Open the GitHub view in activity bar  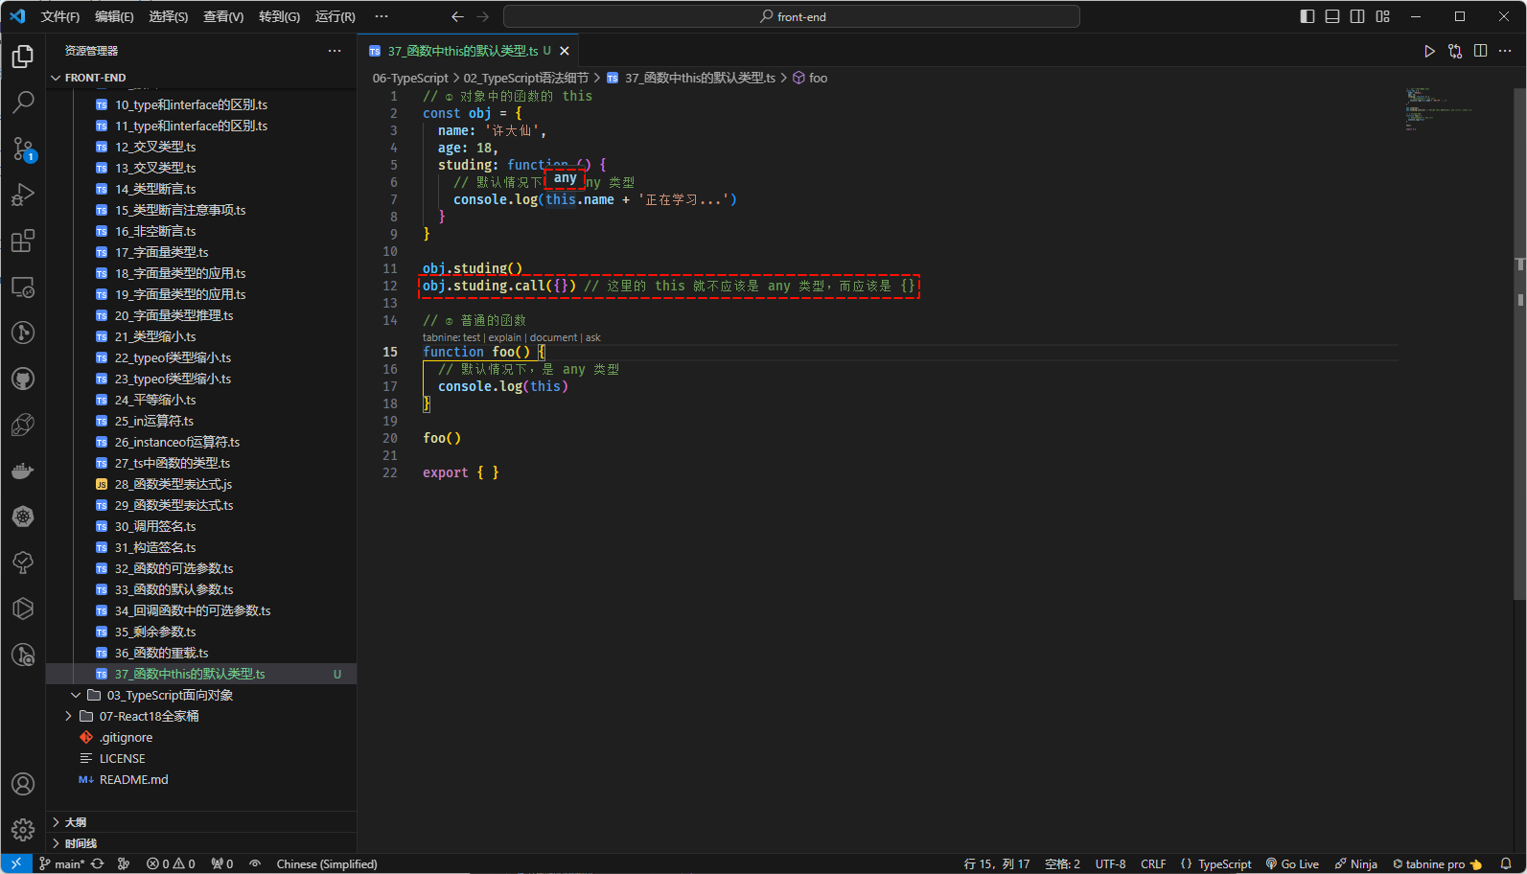pos(23,379)
